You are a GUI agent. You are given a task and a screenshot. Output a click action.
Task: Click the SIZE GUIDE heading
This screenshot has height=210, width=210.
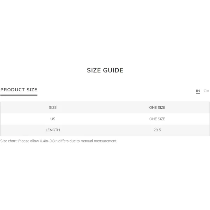[105, 70]
